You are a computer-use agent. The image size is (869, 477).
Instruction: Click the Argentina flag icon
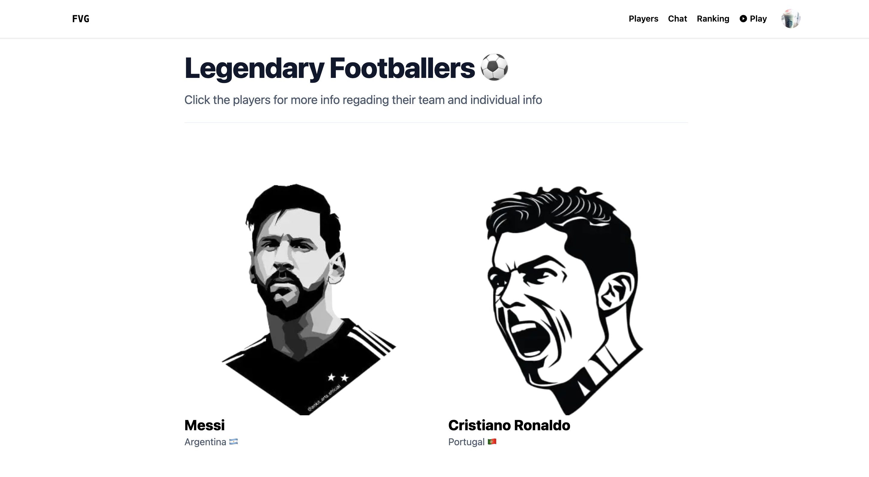pyautogui.click(x=233, y=442)
